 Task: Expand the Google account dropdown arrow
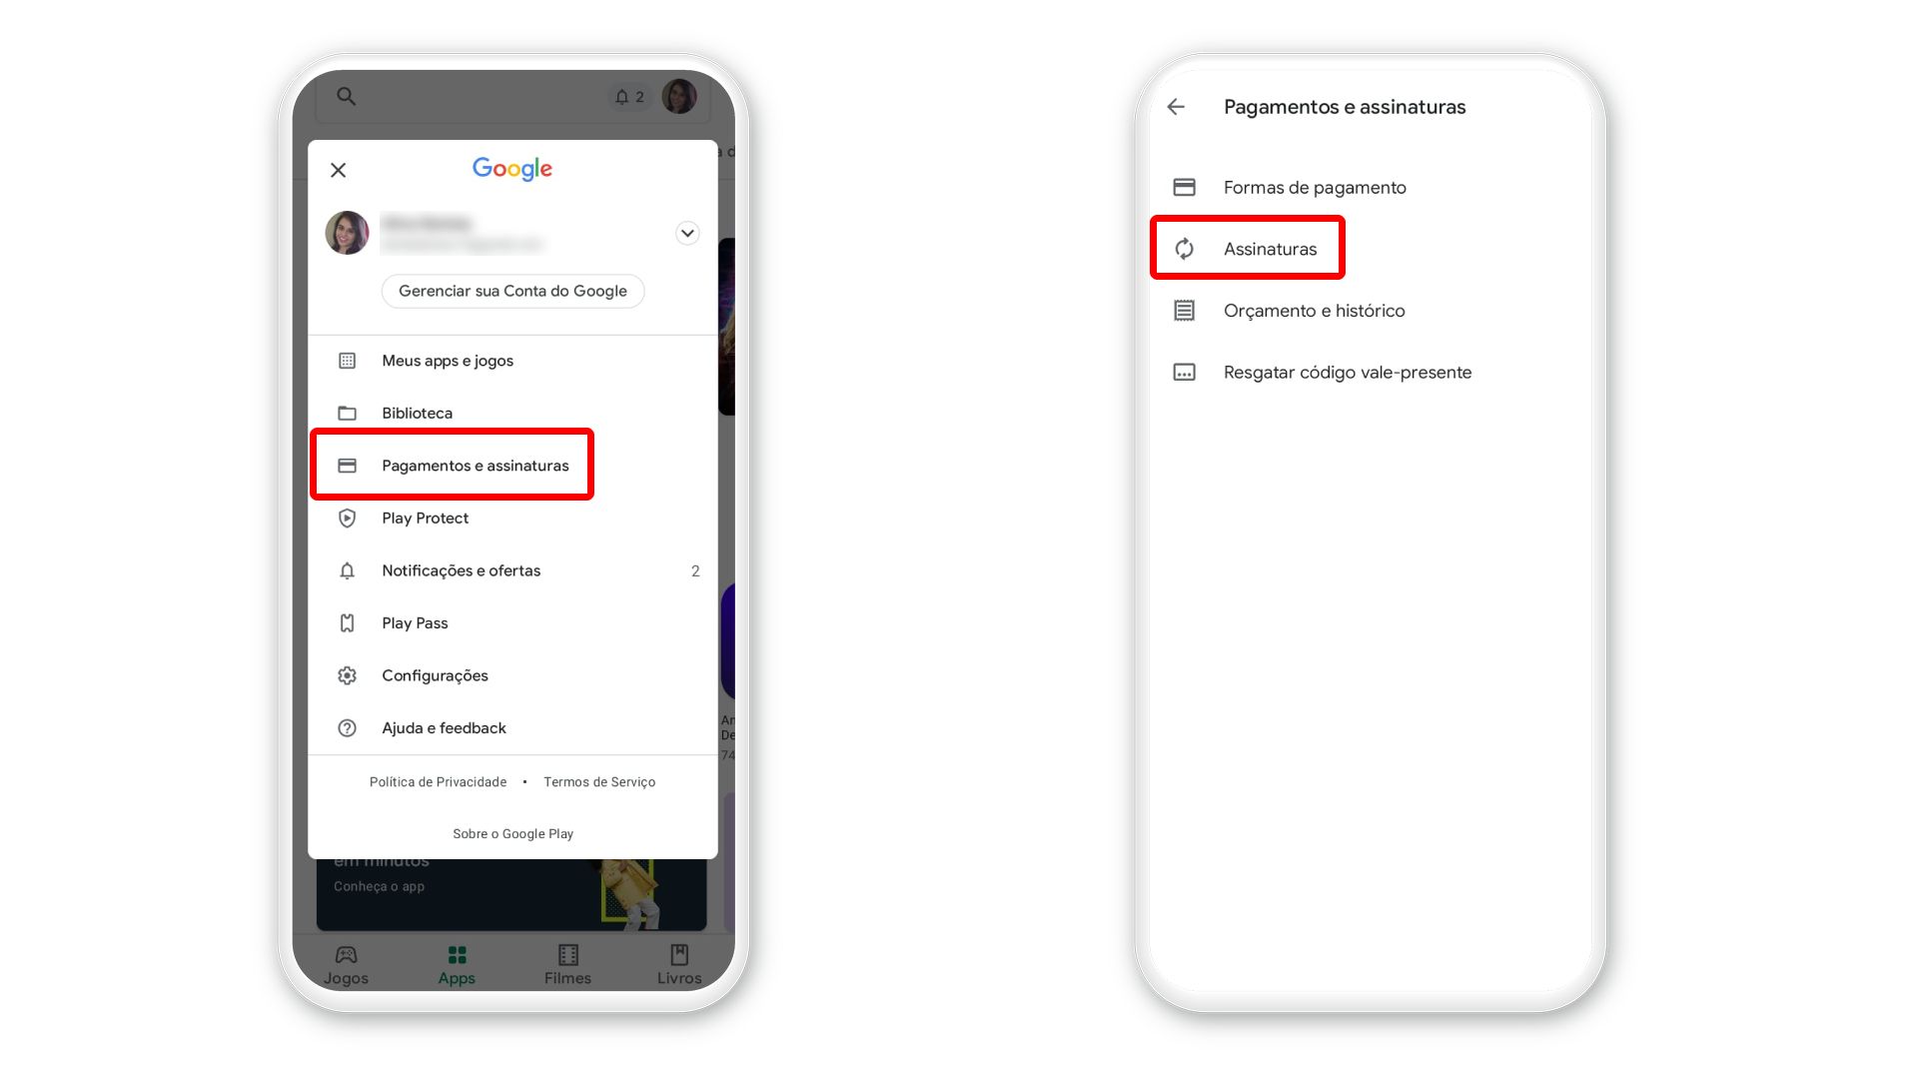click(687, 233)
